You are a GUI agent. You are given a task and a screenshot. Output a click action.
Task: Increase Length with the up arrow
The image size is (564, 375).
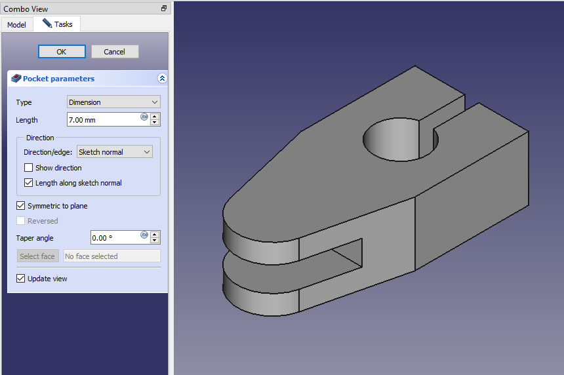[x=155, y=117]
